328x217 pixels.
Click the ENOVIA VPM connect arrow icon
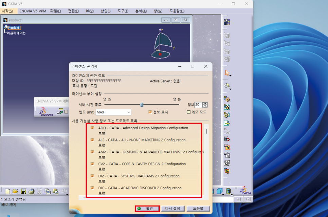60,112
